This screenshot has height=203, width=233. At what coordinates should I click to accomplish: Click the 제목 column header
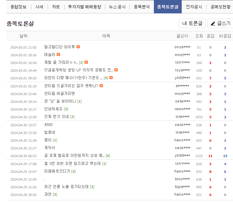(106, 36)
